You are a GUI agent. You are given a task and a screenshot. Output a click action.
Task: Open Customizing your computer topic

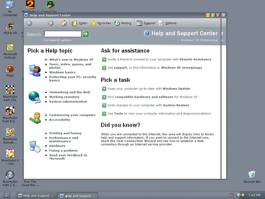coord(72,115)
